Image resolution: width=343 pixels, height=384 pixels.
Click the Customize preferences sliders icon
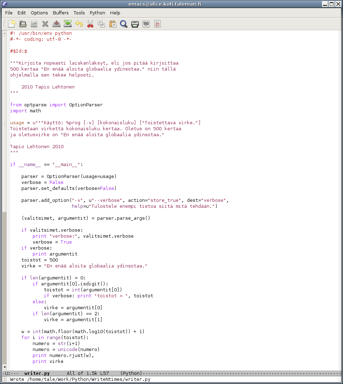146,24
